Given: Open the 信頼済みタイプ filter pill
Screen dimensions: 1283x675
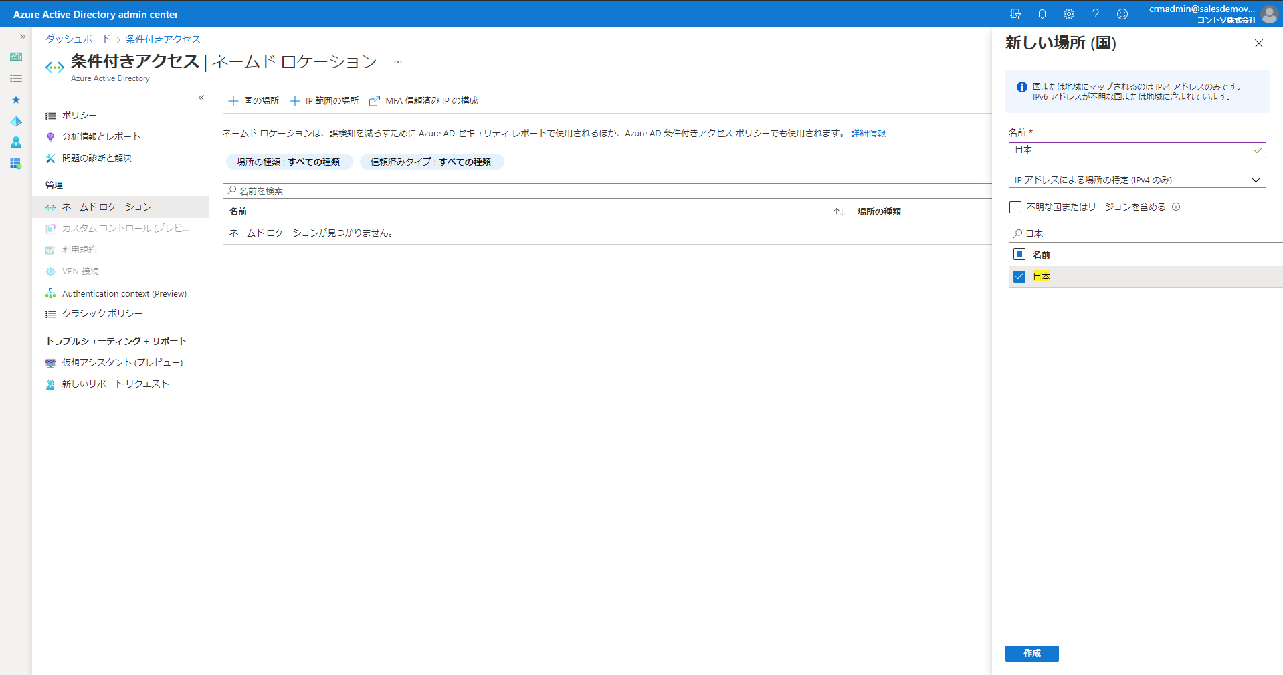Looking at the screenshot, I should tap(431, 162).
